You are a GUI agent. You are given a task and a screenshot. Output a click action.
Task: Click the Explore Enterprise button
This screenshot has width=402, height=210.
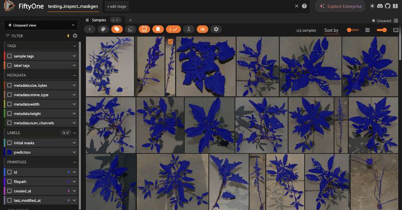pos(341,6)
